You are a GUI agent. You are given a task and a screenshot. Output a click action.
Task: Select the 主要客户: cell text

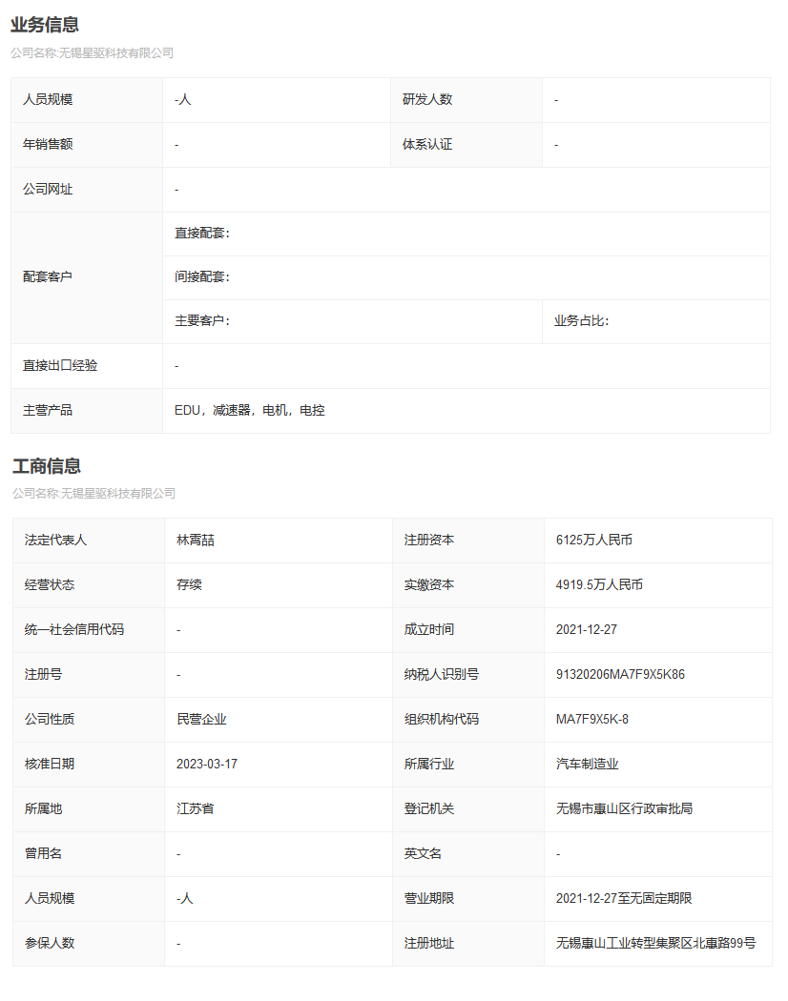[202, 321]
